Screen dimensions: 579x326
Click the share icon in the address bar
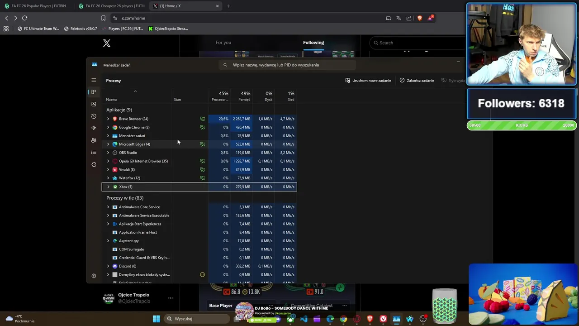point(409,18)
